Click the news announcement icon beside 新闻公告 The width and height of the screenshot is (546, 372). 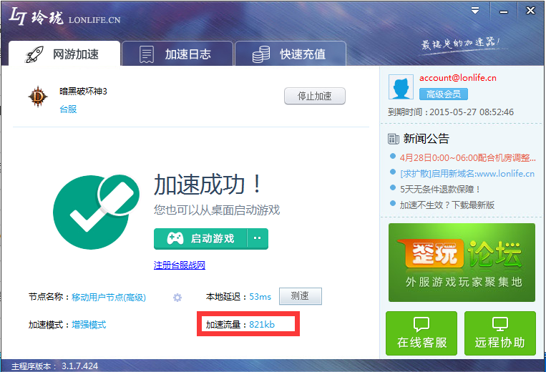393,139
